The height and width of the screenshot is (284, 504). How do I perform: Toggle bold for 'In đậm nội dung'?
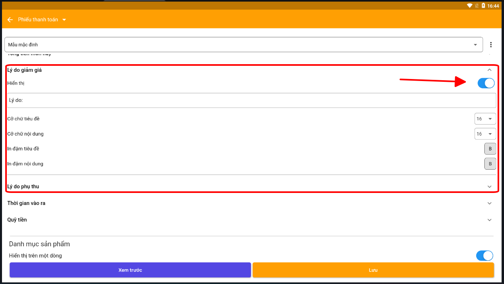[490, 164]
